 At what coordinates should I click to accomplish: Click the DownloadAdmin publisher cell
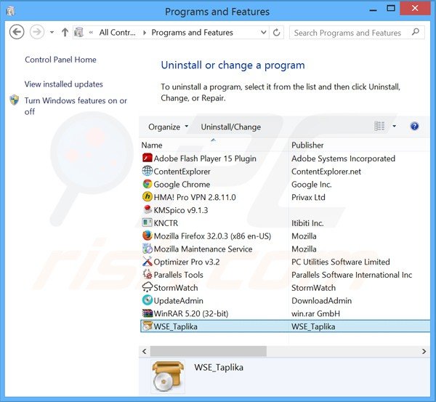point(321,301)
